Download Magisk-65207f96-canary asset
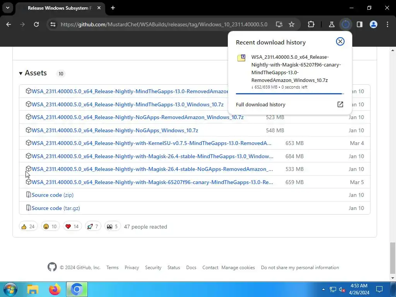Image resolution: width=396 pixels, height=297 pixels. click(x=152, y=183)
